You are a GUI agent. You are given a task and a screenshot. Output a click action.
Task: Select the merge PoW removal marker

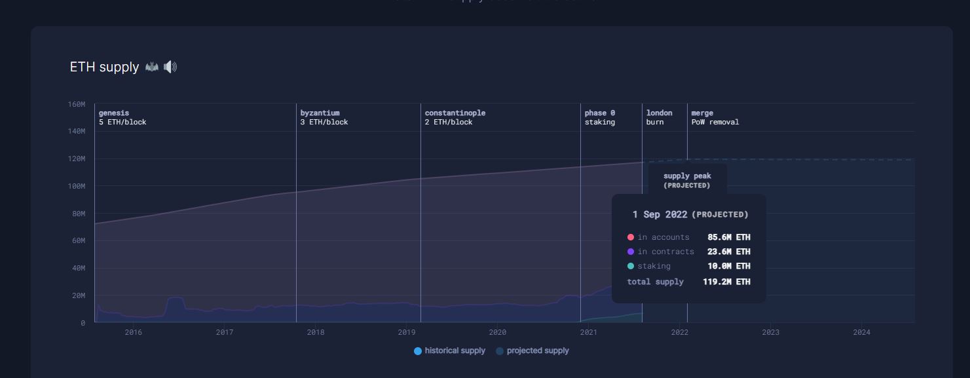click(x=715, y=117)
